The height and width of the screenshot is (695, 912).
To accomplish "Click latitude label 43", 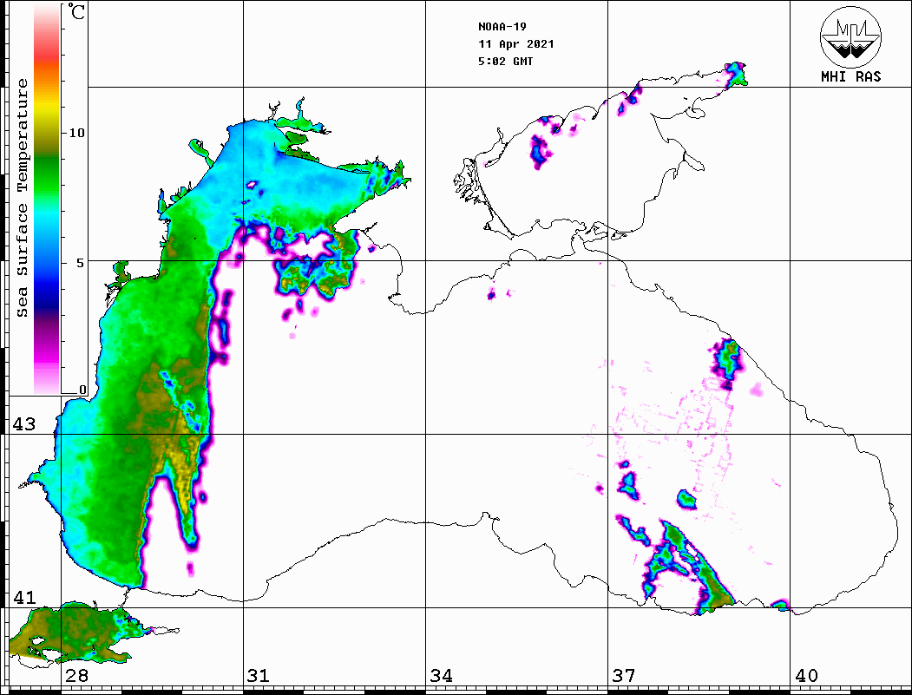I will 24,424.
